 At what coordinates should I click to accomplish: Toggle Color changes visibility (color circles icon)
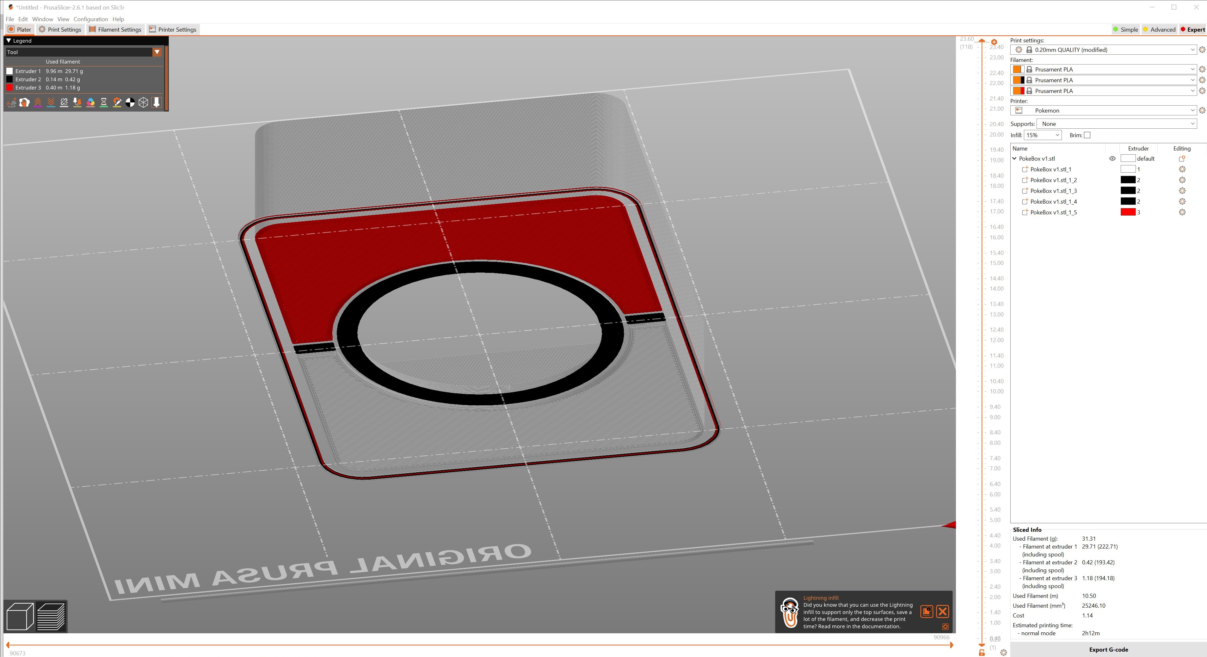(x=90, y=102)
